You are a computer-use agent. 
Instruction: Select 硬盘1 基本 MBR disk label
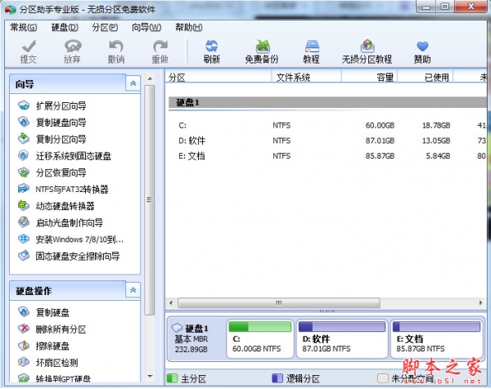click(191, 338)
